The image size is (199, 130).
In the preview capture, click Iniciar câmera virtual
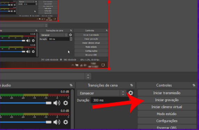(91, 43)
